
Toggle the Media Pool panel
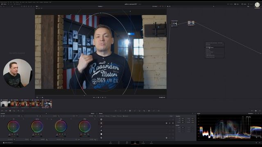(x=17, y=4)
